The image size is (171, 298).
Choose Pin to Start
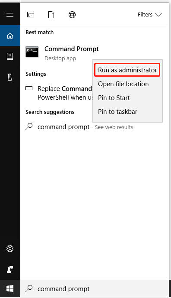click(114, 98)
